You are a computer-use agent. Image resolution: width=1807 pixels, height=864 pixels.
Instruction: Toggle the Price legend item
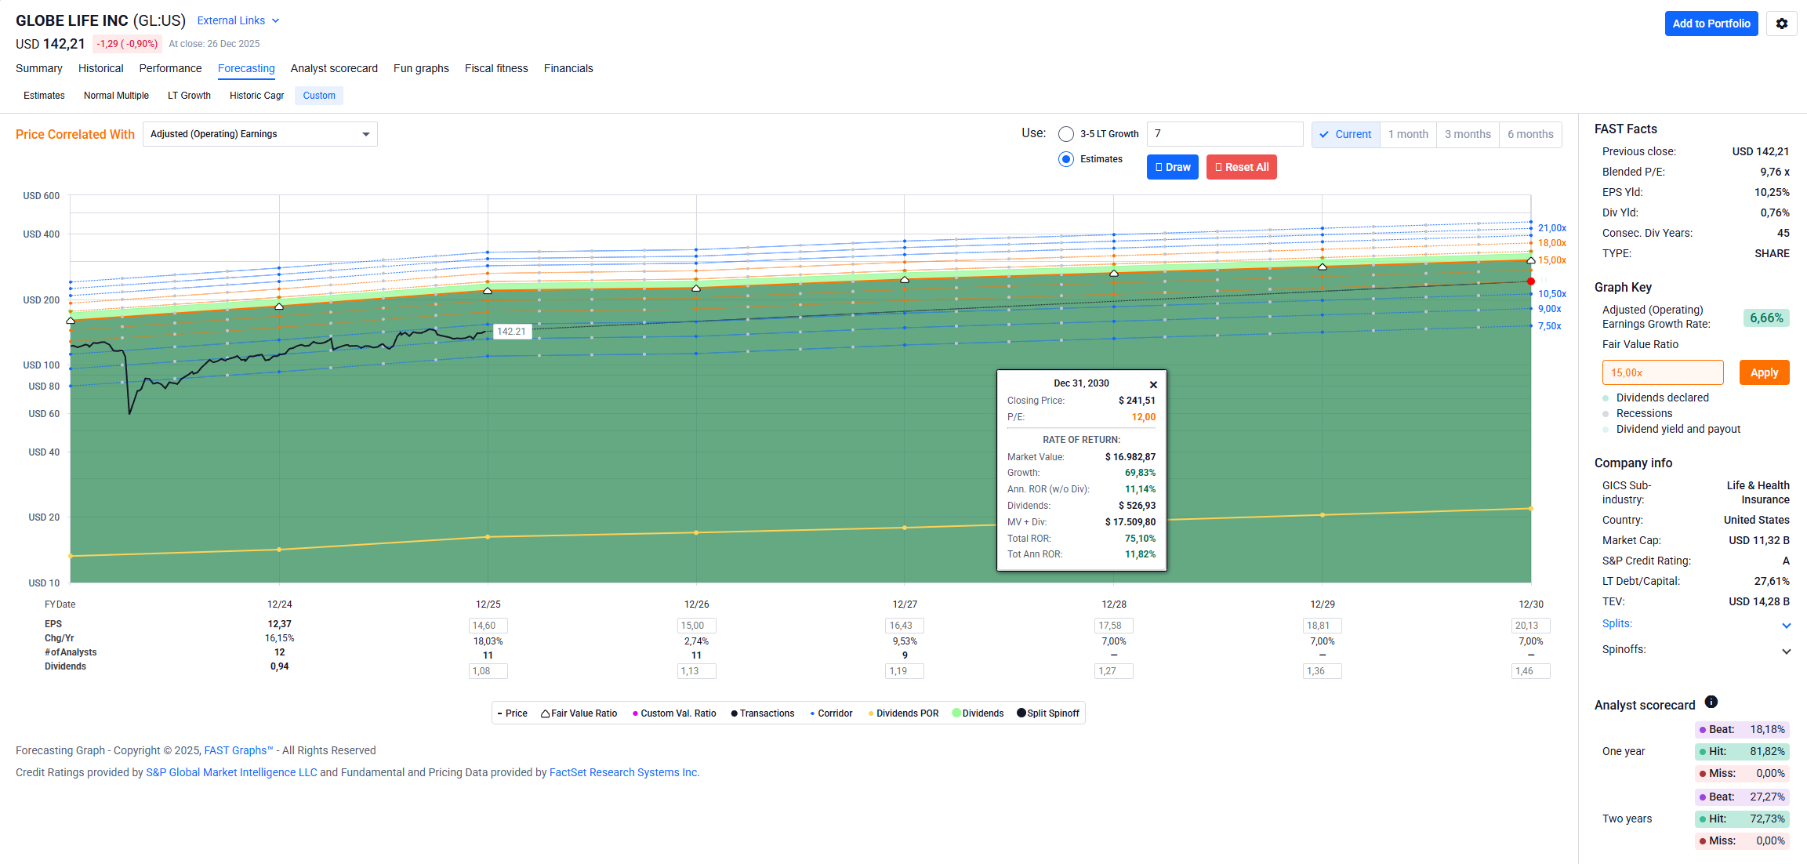[x=512, y=713]
